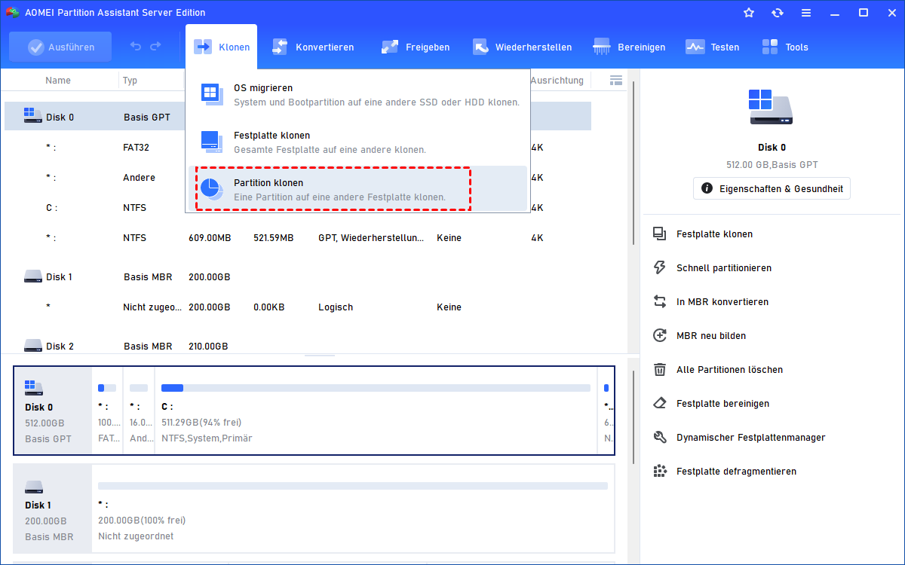
Task: Open the Tools menu
Action: [x=785, y=47]
